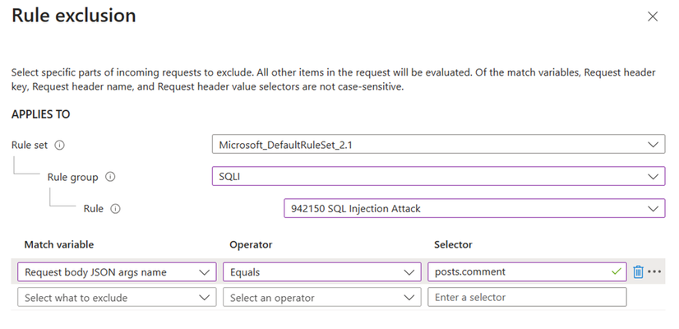
Task: Open the Microsoft_DefaultRuleSet_2.1 rule set dropdown
Action: [439, 144]
